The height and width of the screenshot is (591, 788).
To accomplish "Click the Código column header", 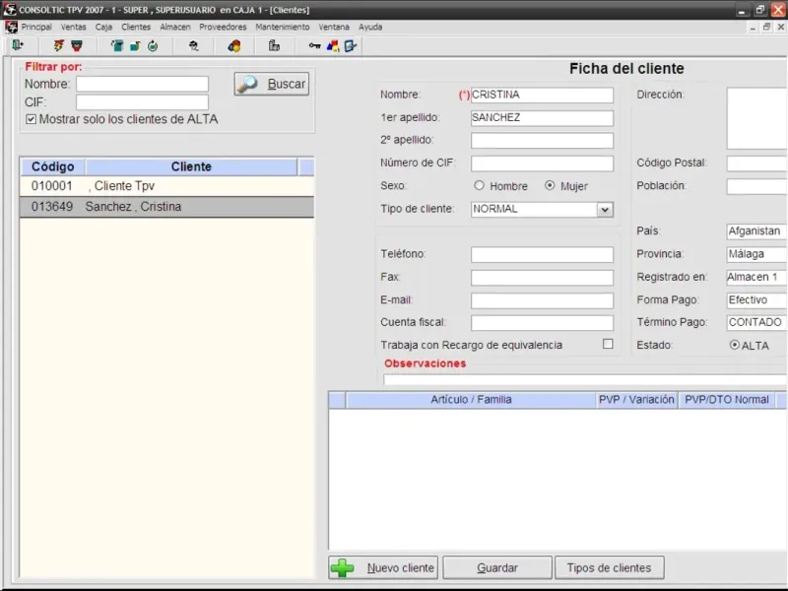I will tap(53, 166).
